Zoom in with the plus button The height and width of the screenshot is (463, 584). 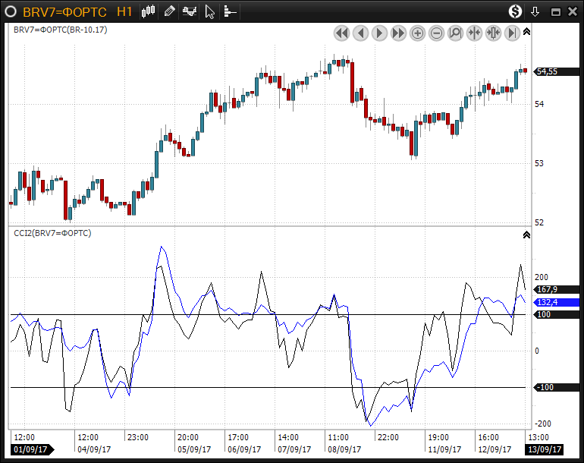click(417, 33)
